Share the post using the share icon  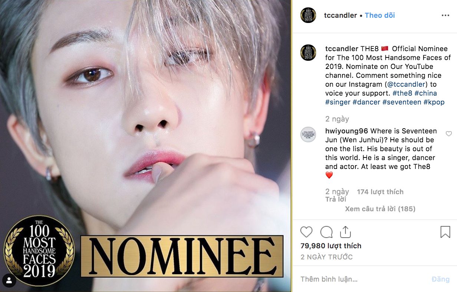pyautogui.click(x=345, y=232)
